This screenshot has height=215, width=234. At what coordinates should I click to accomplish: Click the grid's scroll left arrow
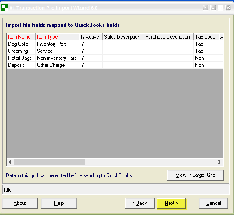click(10, 162)
